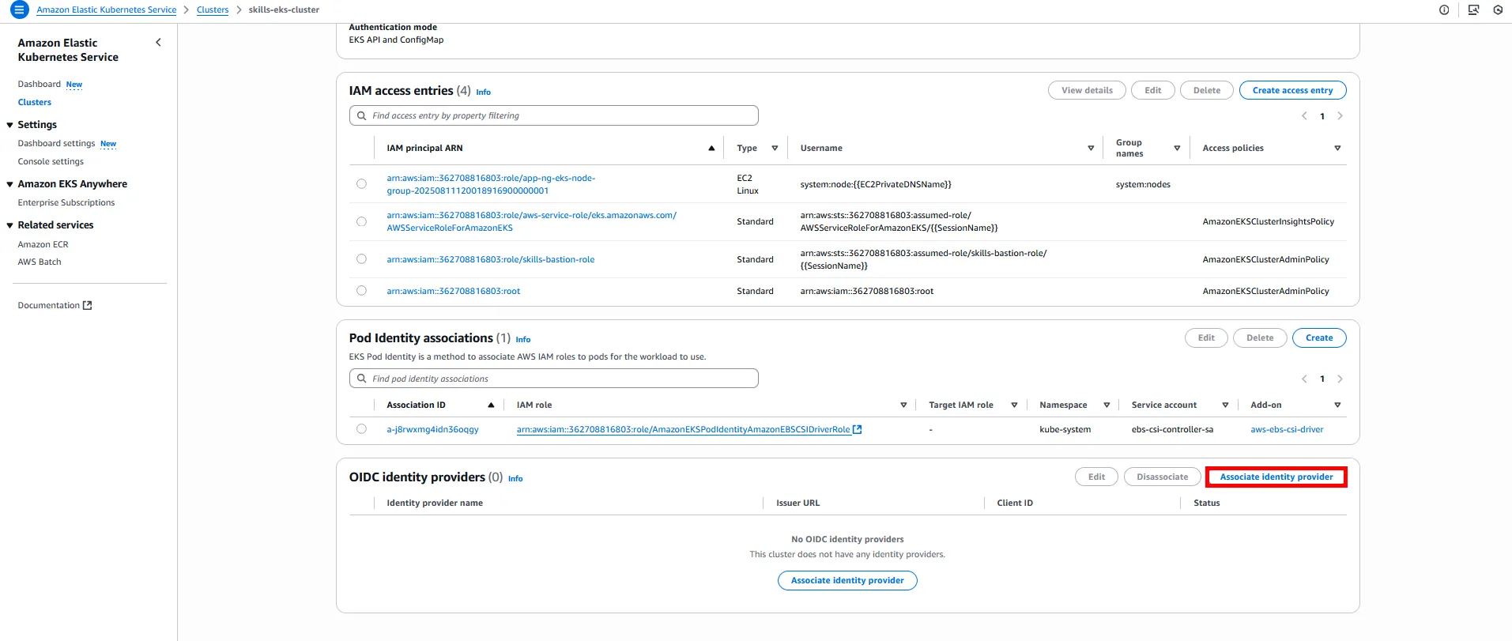Open Info link next to OIDC identity providers
Screen dimensions: 1512x641
(x=515, y=479)
